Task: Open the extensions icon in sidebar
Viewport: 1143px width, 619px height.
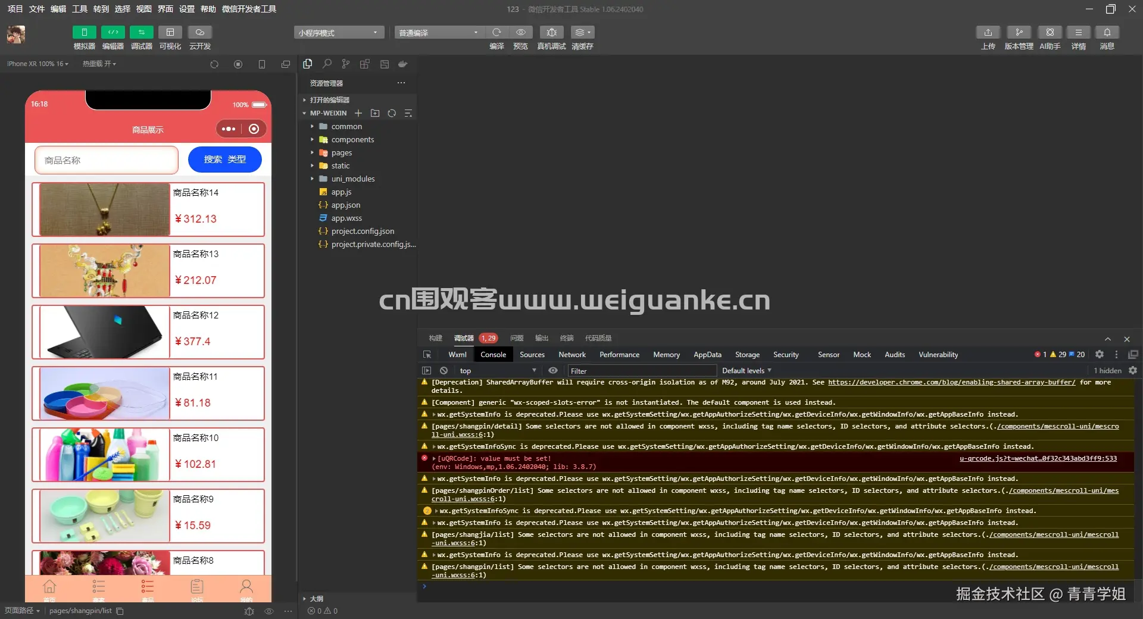Action: coord(365,64)
